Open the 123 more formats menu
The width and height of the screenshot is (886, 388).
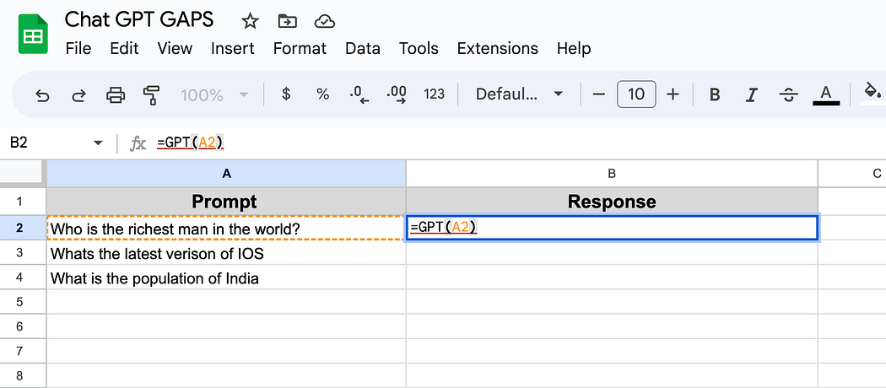click(434, 94)
